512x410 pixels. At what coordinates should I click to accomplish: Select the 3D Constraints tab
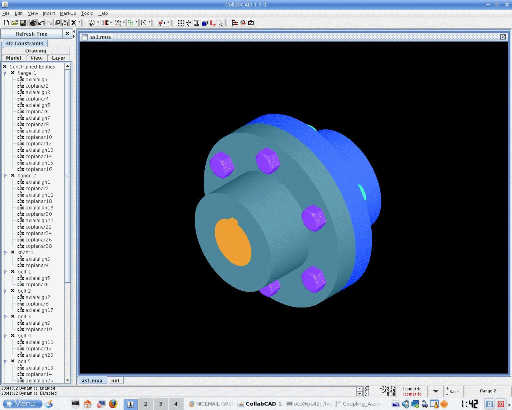point(24,43)
